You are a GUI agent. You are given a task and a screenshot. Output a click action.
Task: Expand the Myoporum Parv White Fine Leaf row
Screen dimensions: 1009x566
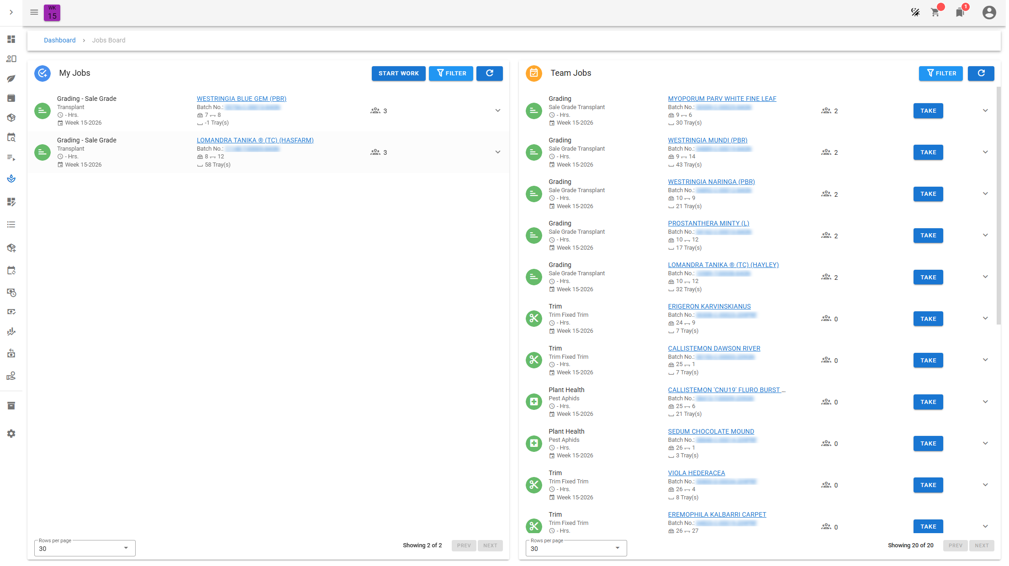tap(985, 110)
